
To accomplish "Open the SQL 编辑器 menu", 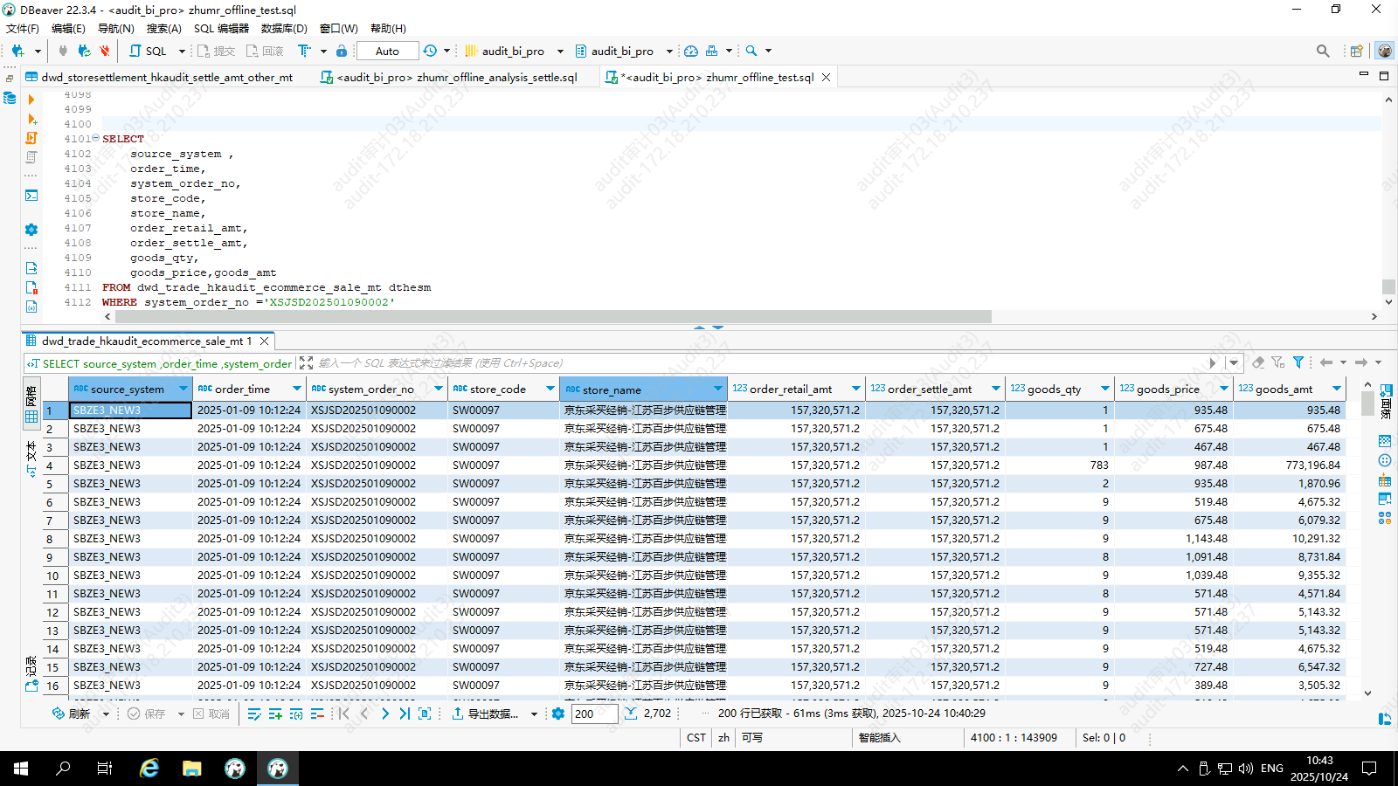I will click(x=221, y=29).
